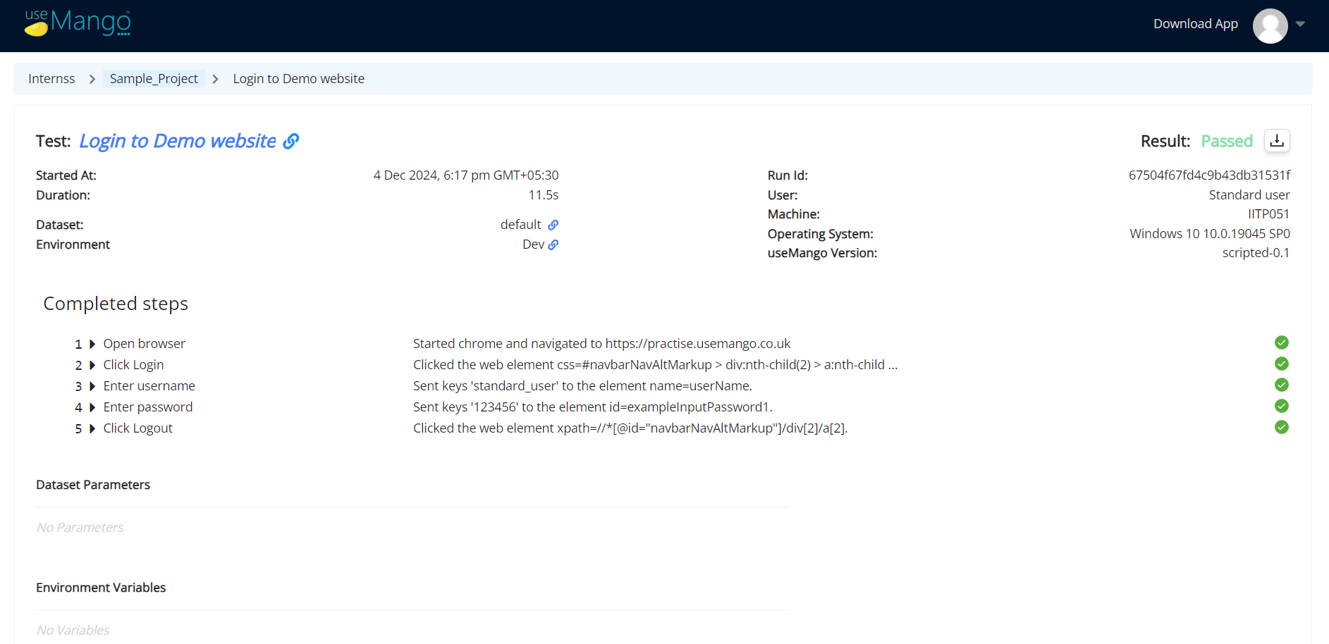Open the Login to Demo website test title
Image resolution: width=1329 pixels, height=644 pixels.
[178, 141]
